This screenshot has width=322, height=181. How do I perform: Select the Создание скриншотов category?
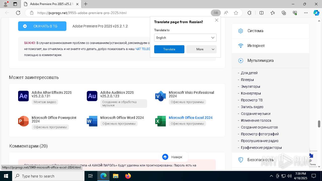point(259,127)
